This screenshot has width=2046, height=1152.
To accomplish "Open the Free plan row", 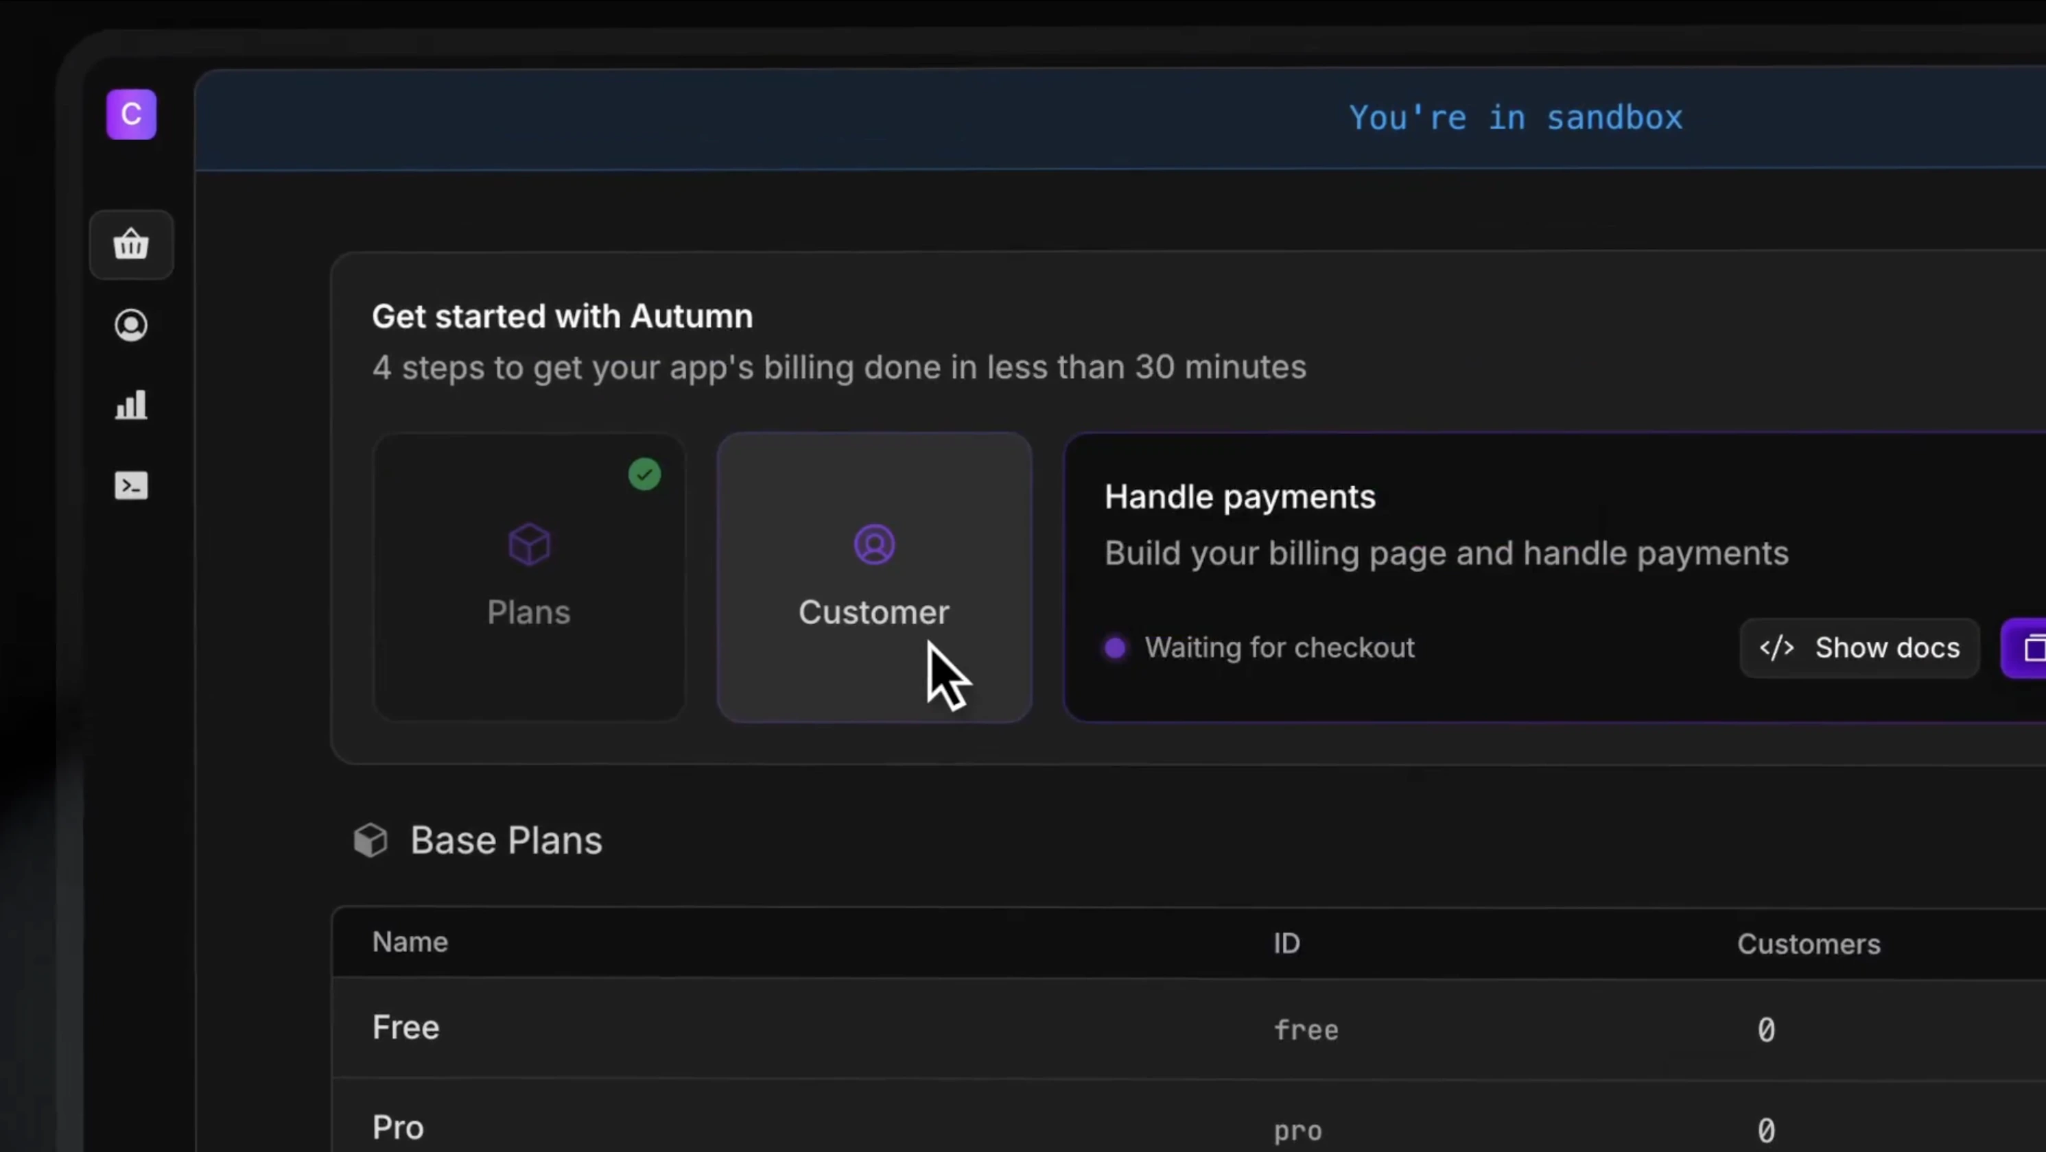I will click(x=406, y=1027).
